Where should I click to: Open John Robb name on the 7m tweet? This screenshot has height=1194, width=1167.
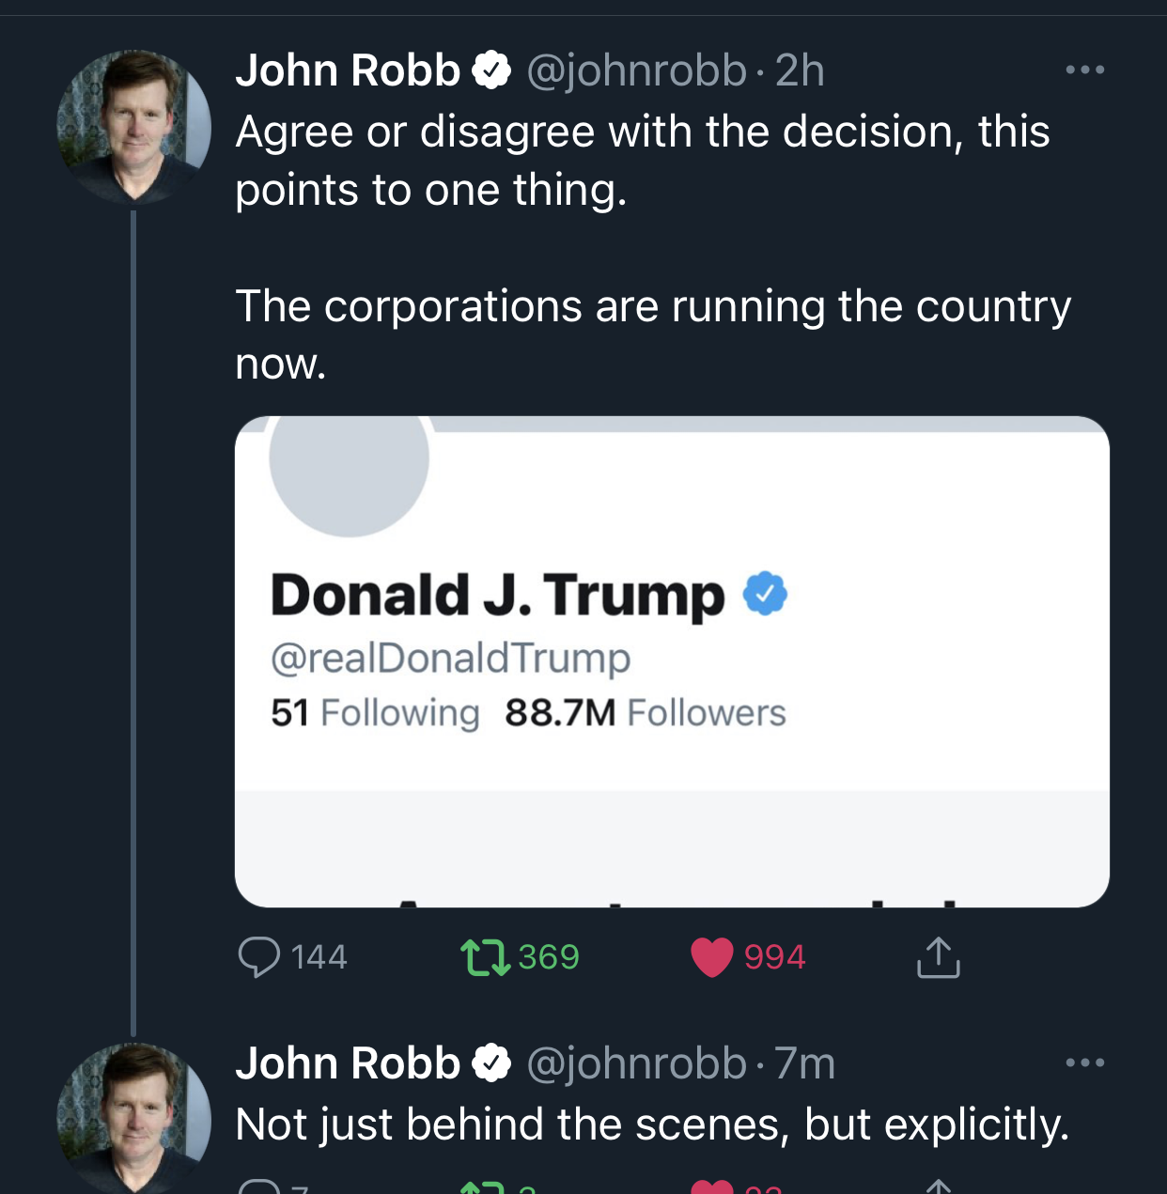pyautogui.click(x=348, y=1063)
